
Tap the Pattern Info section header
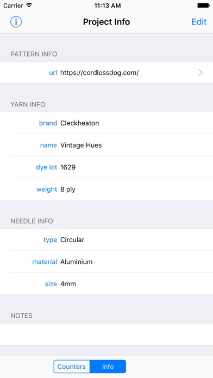[34, 54]
